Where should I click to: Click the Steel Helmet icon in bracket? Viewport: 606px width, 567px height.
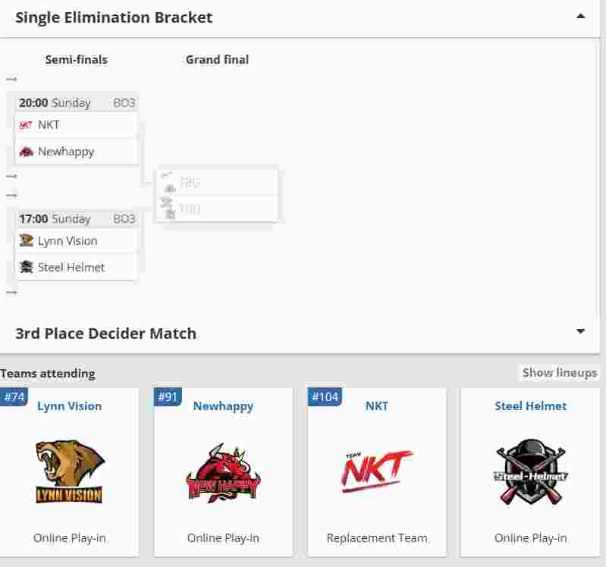26,267
